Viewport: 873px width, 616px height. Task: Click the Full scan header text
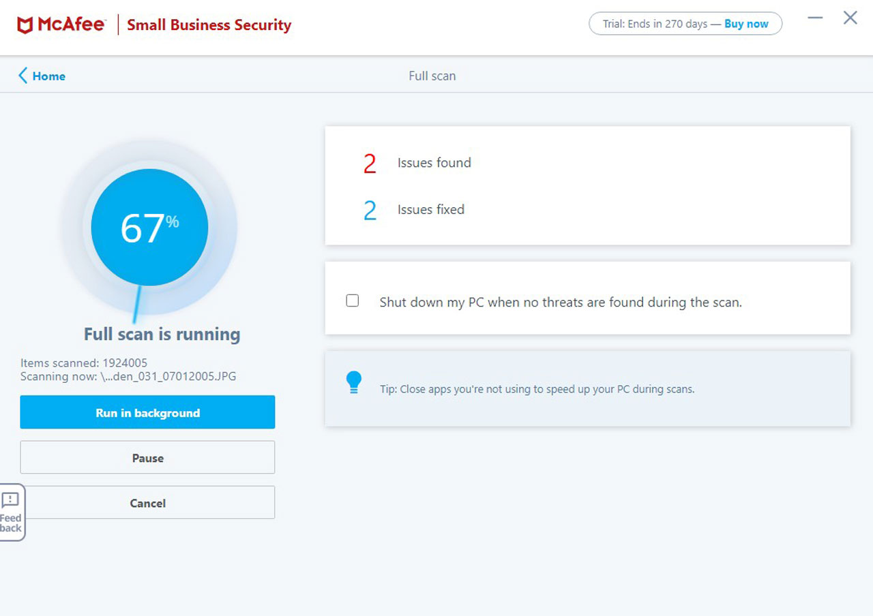pos(432,76)
